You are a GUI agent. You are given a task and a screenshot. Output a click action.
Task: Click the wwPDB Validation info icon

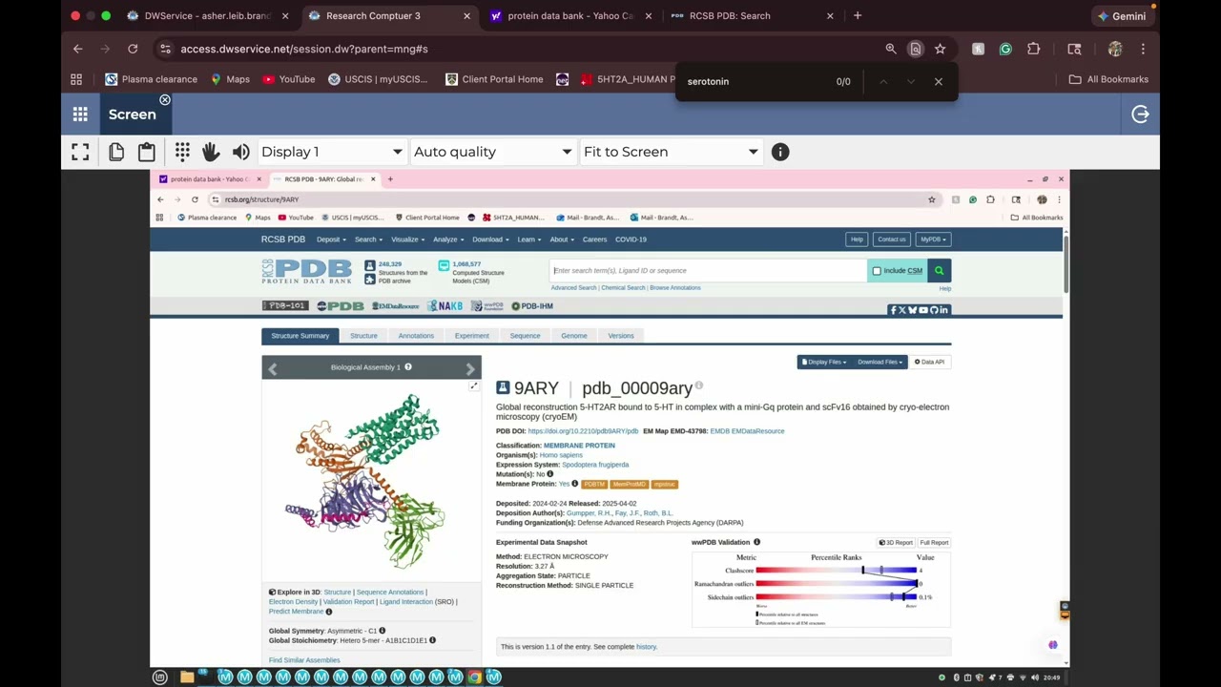coord(756,542)
